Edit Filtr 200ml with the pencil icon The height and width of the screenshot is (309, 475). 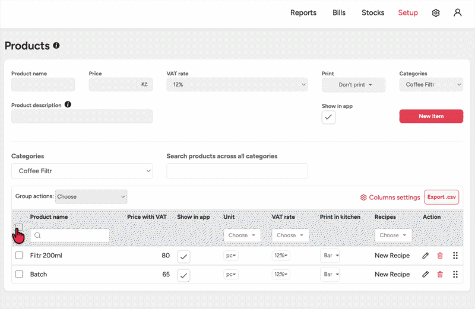click(x=425, y=256)
